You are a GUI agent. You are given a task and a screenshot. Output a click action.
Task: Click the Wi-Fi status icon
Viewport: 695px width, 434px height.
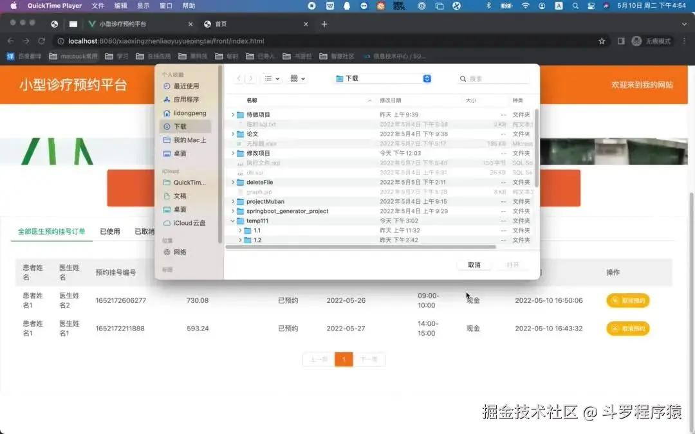[525, 6]
